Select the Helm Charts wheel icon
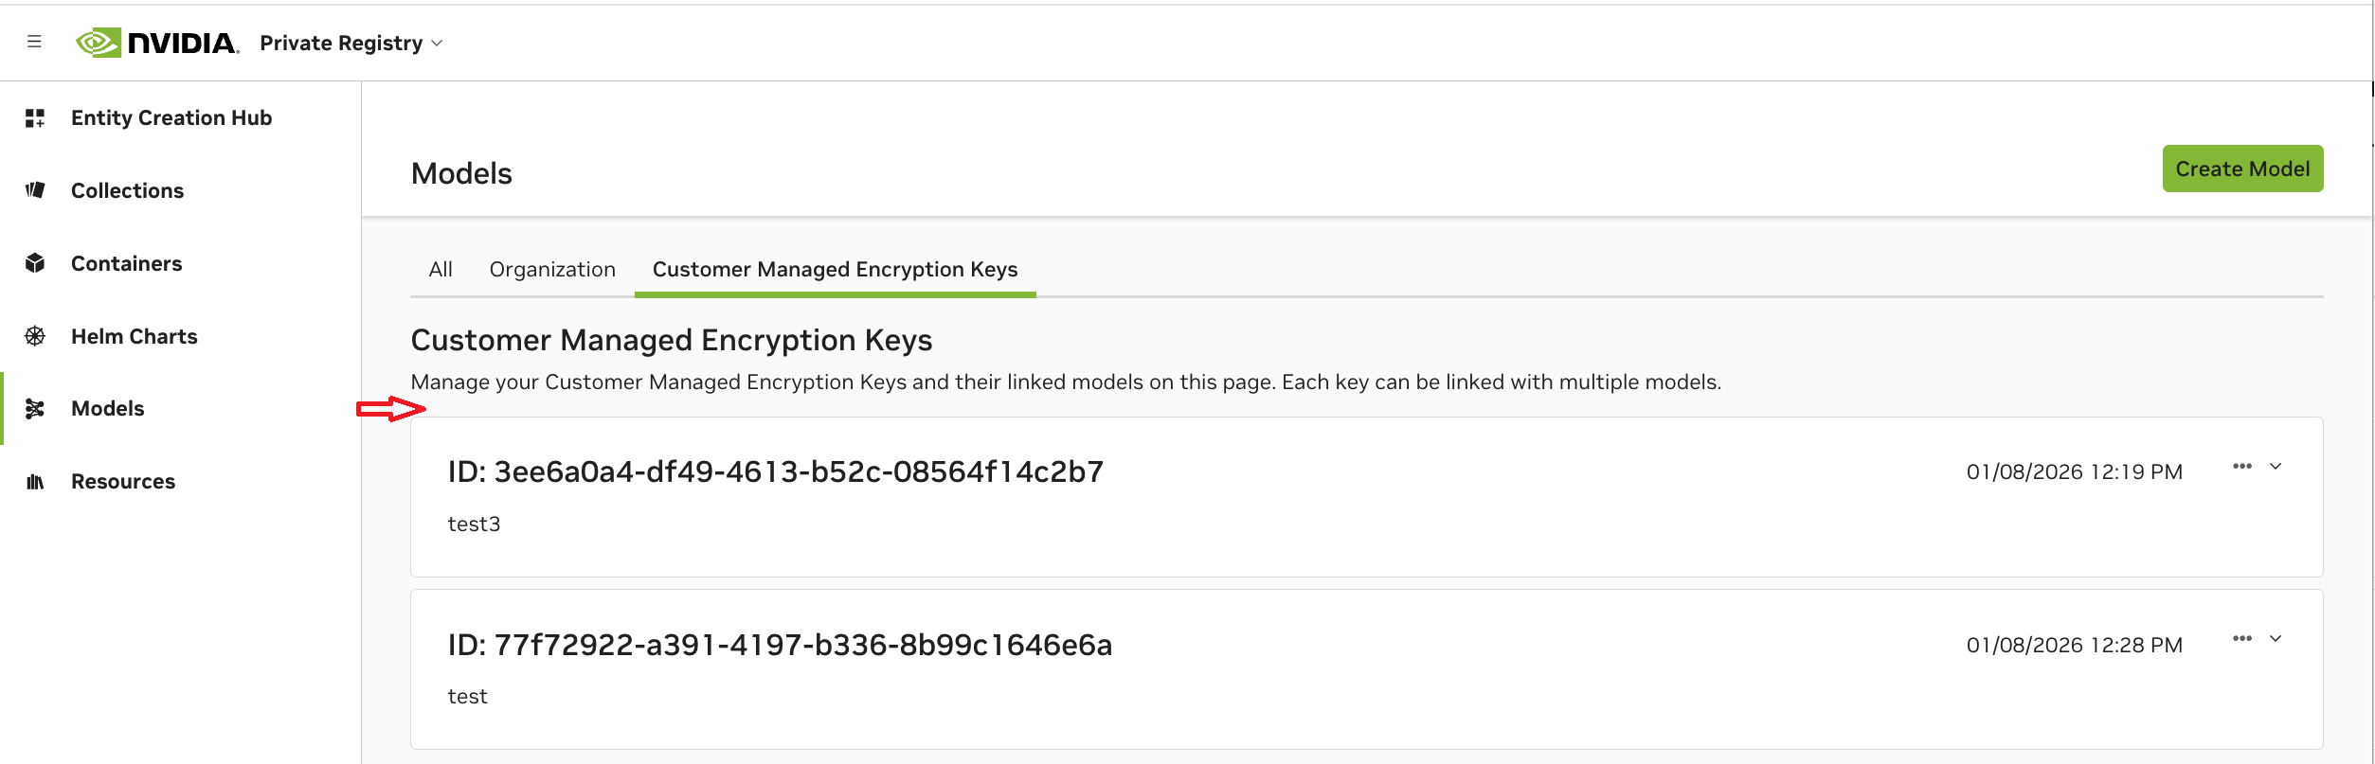The image size is (2375, 764). click(x=35, y=336)
